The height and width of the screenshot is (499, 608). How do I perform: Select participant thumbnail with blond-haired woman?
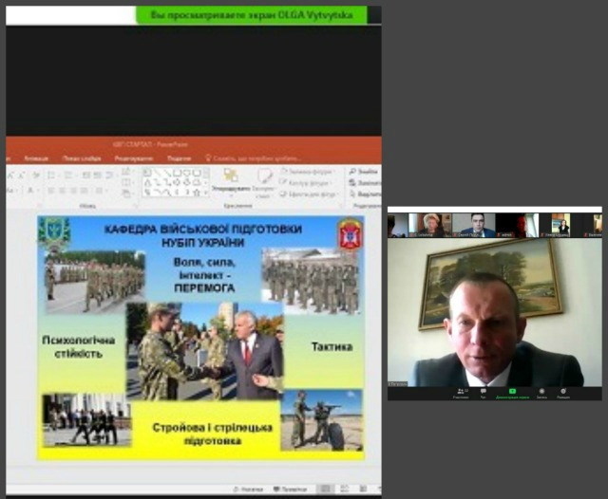(430, 225)
